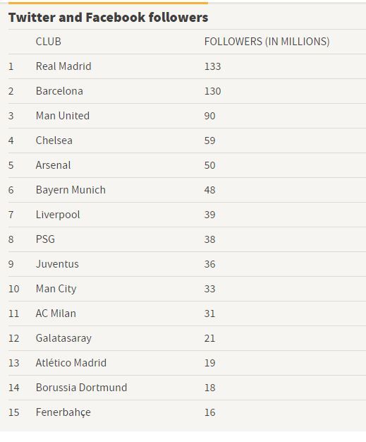This screenshot has height=442, width=366.
Task: Click the Man City row
Action: point(187,289)
